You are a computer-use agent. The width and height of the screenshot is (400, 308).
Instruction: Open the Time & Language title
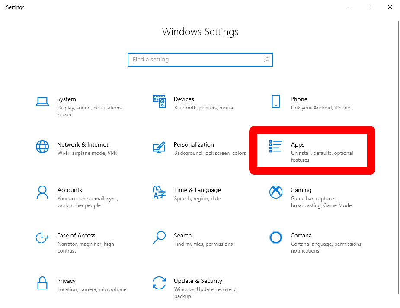[198, 190]
